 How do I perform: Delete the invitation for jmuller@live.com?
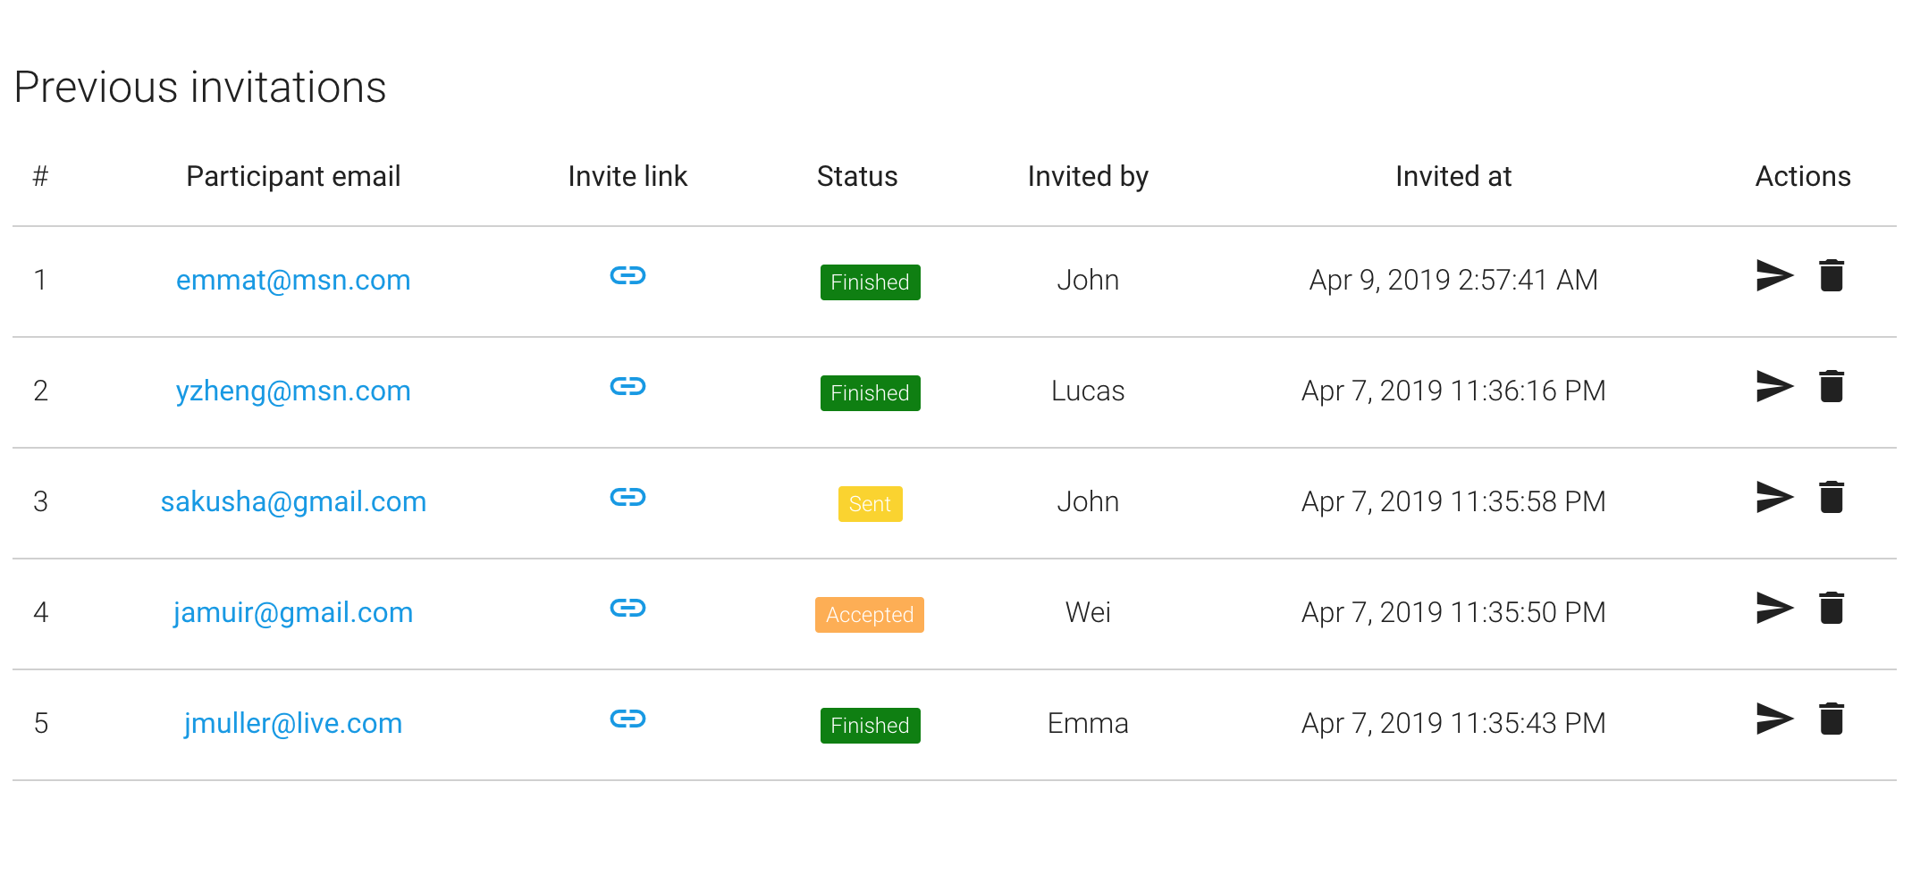(x=1832, y=719)
